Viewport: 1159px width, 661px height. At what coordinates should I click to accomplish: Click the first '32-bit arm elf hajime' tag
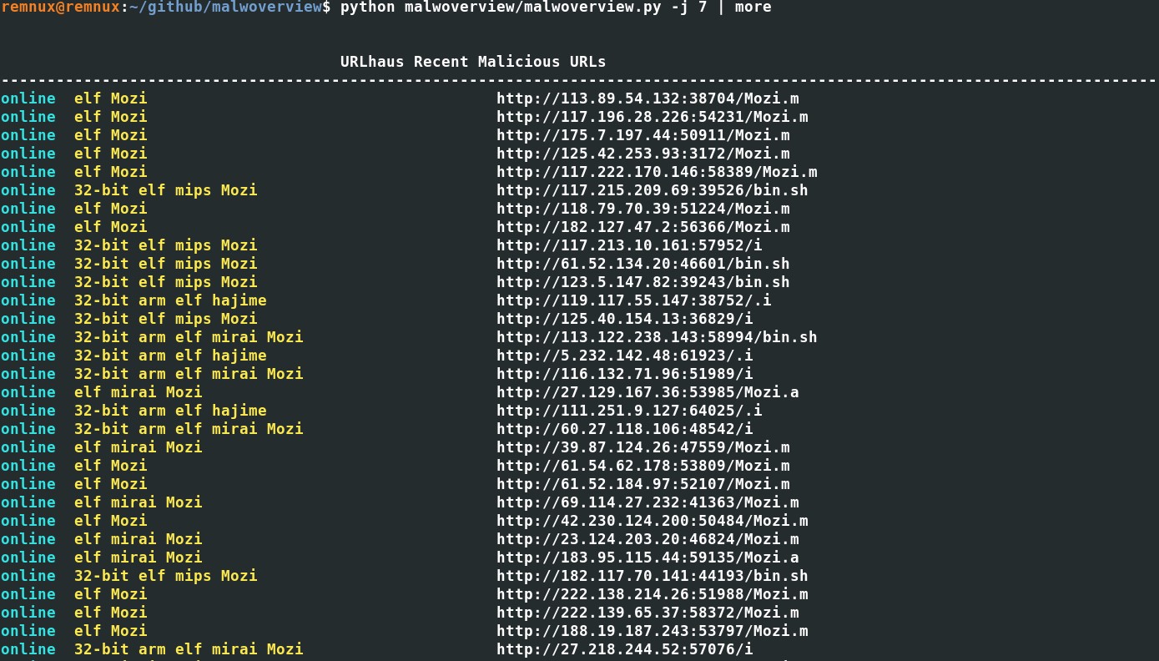(x=170, y=300)
